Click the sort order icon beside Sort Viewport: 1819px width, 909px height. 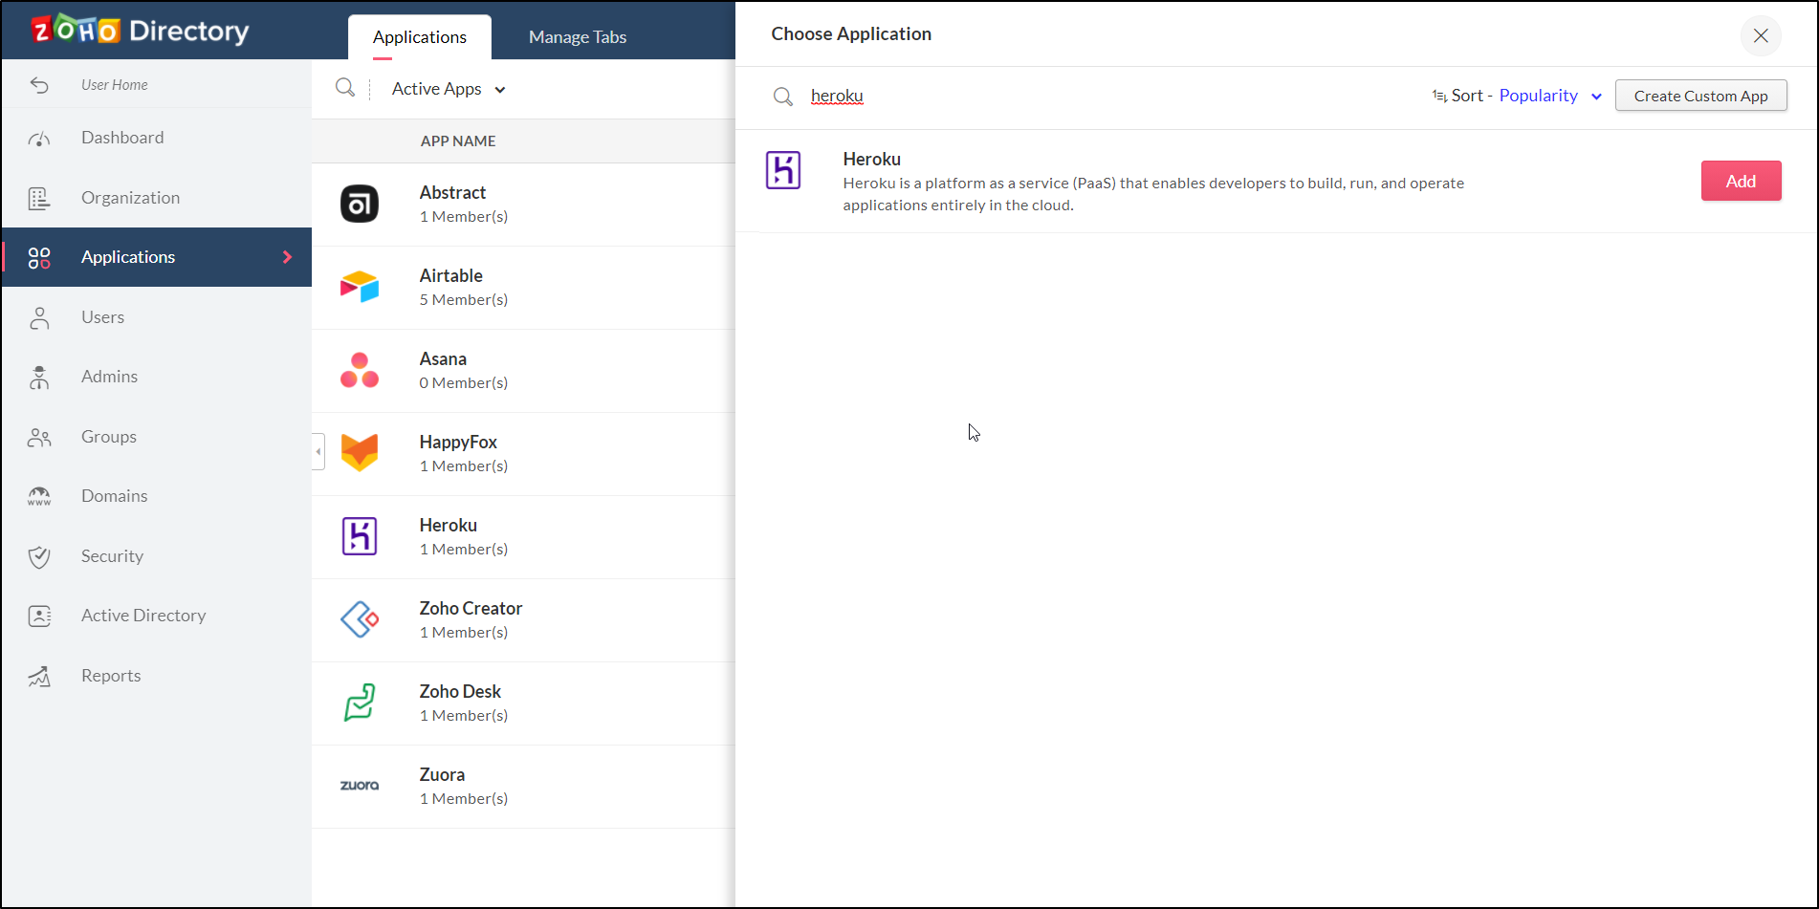[1439, 96]
